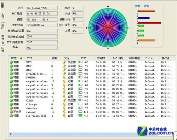Viewport: 177px width, 140px height.
Task: Click the signal bar icon beside N/A RSSI
Action: [x=80, y=112]
